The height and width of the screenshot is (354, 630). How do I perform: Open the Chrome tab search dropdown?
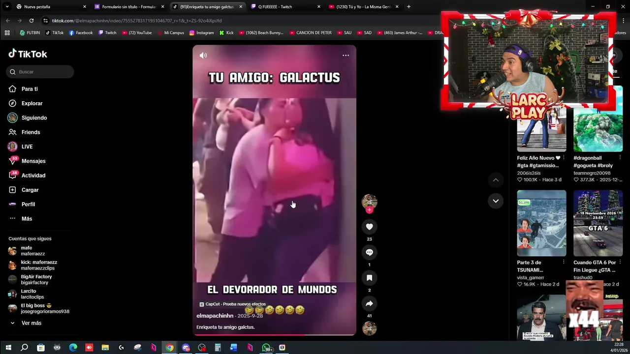(7, 7)
